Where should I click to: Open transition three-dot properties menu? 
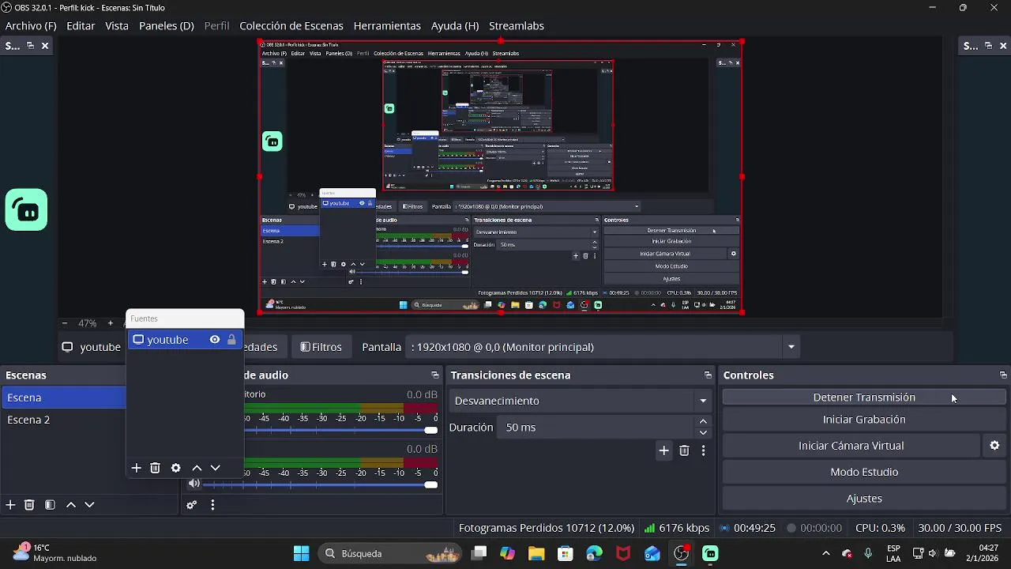[703, 450]
